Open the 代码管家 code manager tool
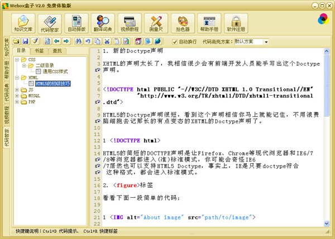Screen dimensions: 335x239 [x=50, y=23]
